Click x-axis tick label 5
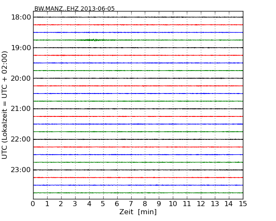Image resolution: width=276 pixels, height=221 pixels. coord(103,204)
